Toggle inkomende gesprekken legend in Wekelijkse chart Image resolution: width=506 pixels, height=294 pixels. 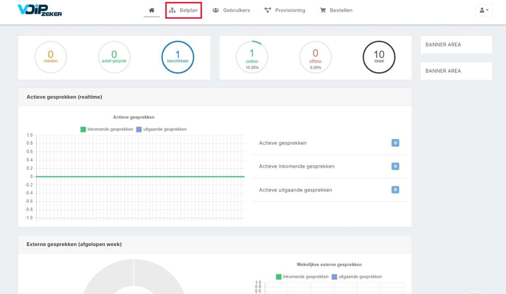coord(302,277)
